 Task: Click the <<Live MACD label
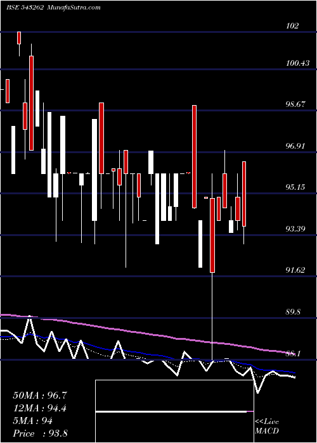point(267,427)
